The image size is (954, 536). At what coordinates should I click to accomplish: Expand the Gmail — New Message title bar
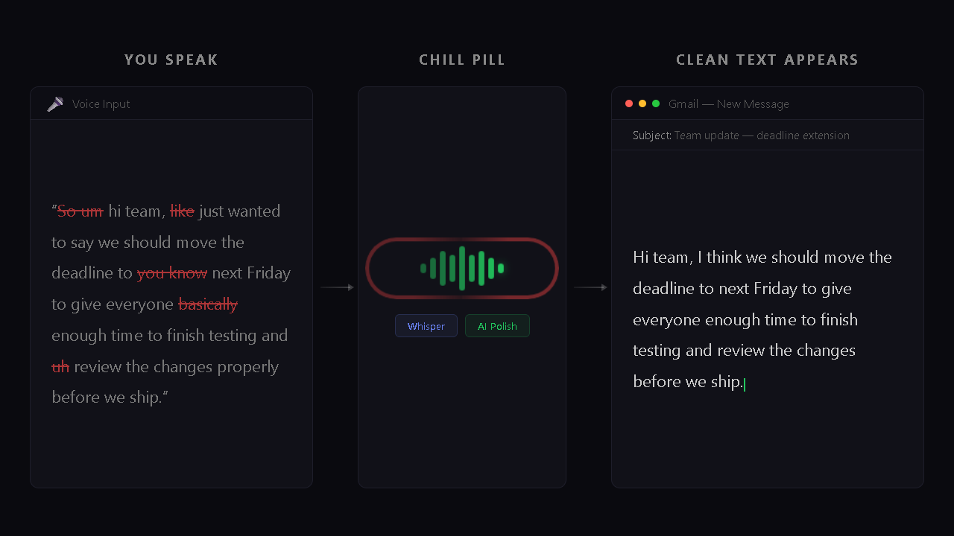tap(768, 103)
